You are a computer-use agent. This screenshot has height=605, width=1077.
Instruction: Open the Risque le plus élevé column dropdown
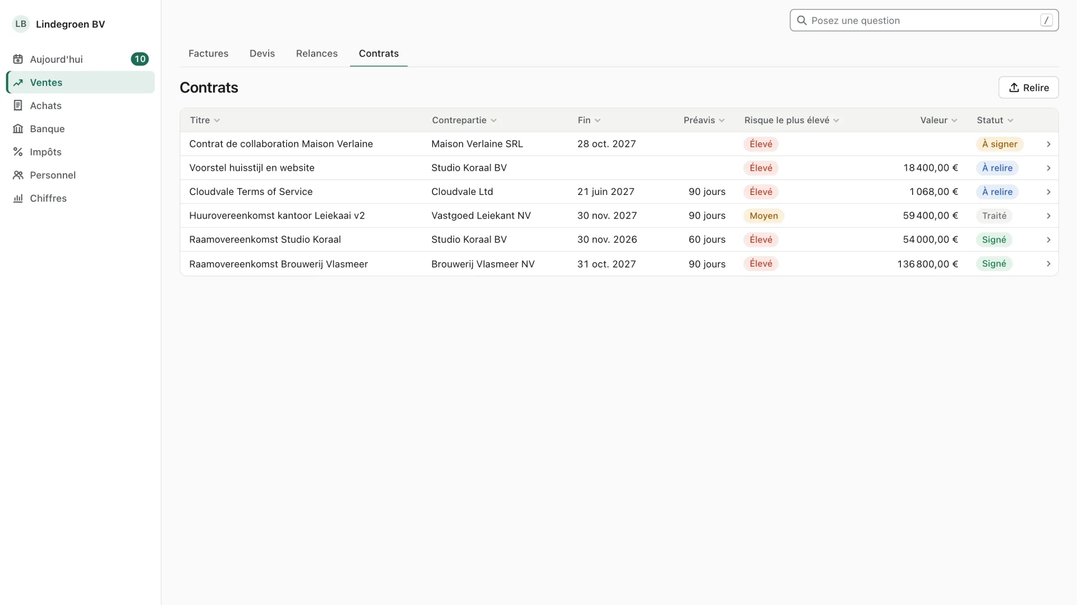pyautogui.click(x=791, y=120)
